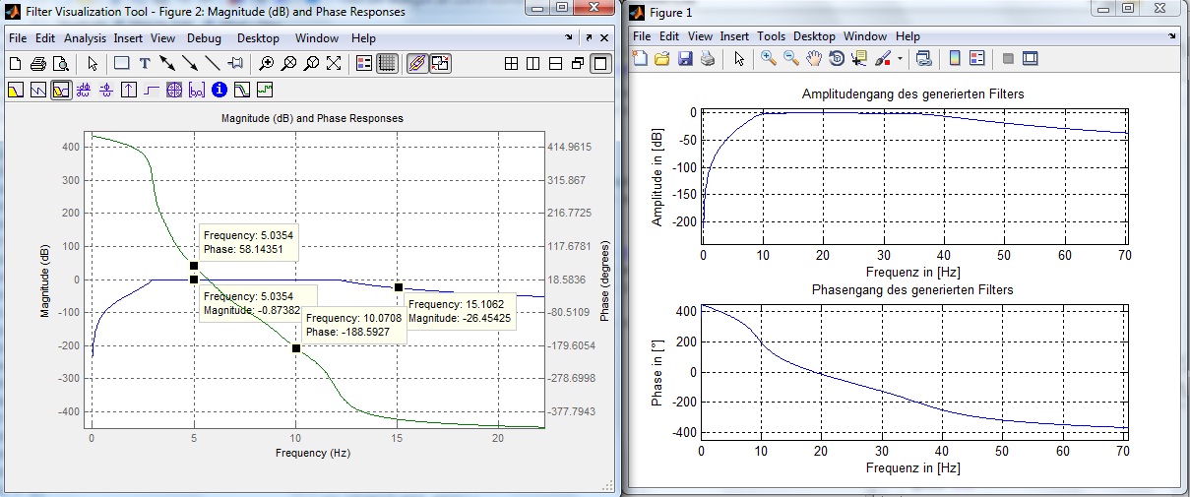The image size is (1190, 497).
Task: Open the Filter Information view
Action: pos(219,91)
